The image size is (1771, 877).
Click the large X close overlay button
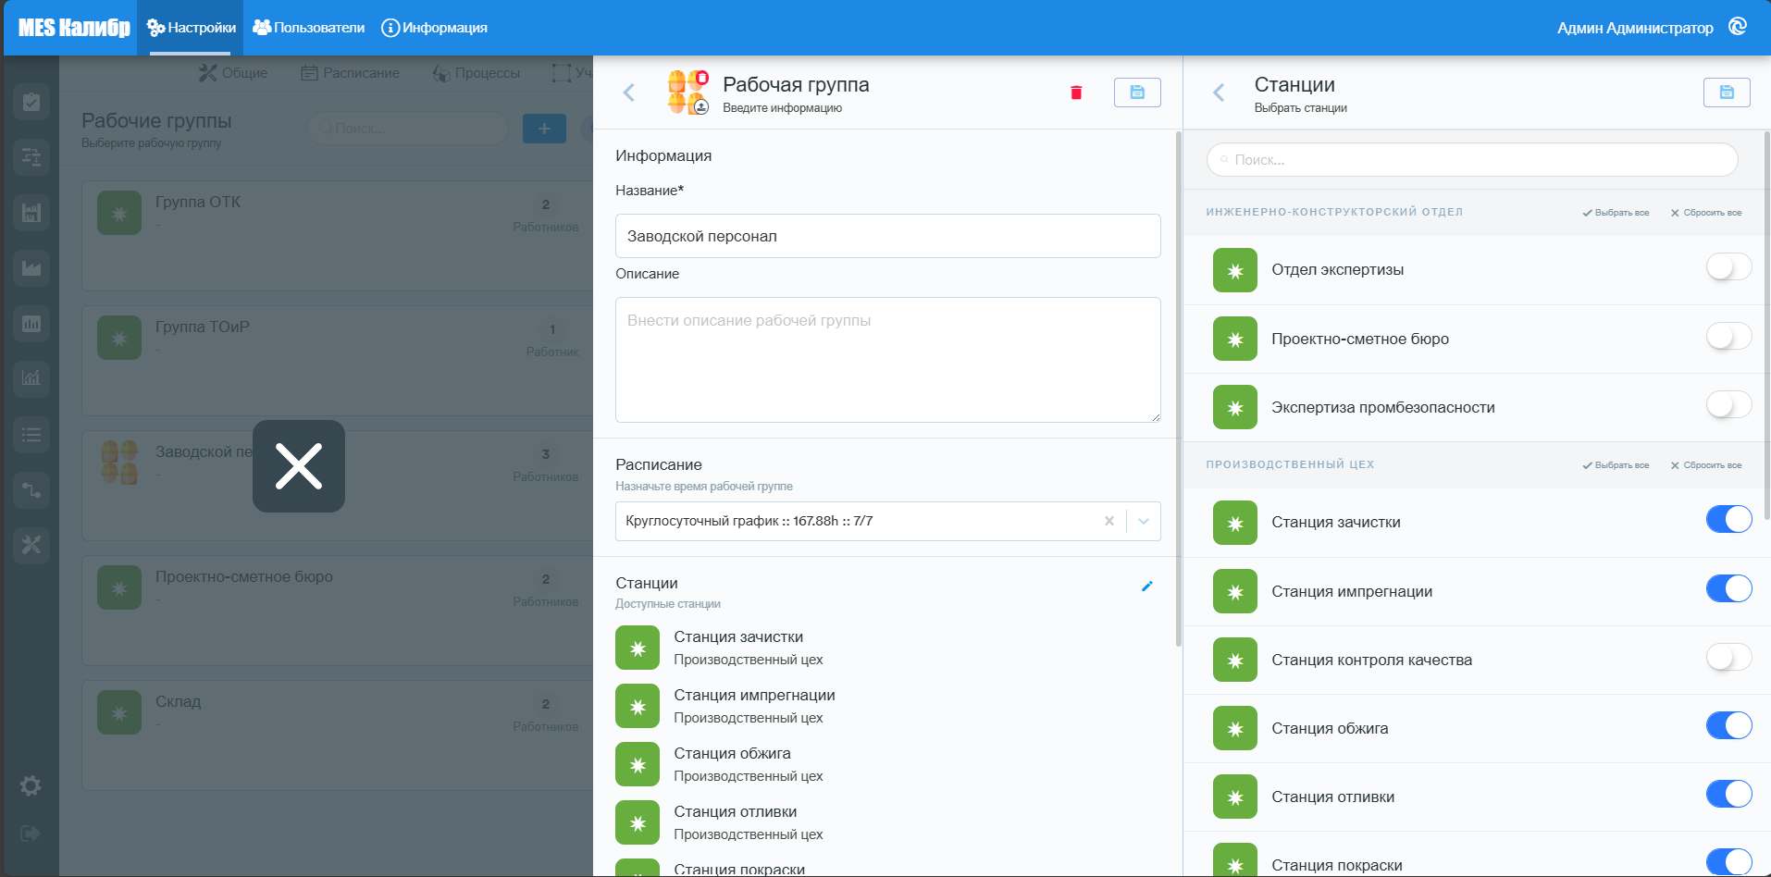(299, 466)
